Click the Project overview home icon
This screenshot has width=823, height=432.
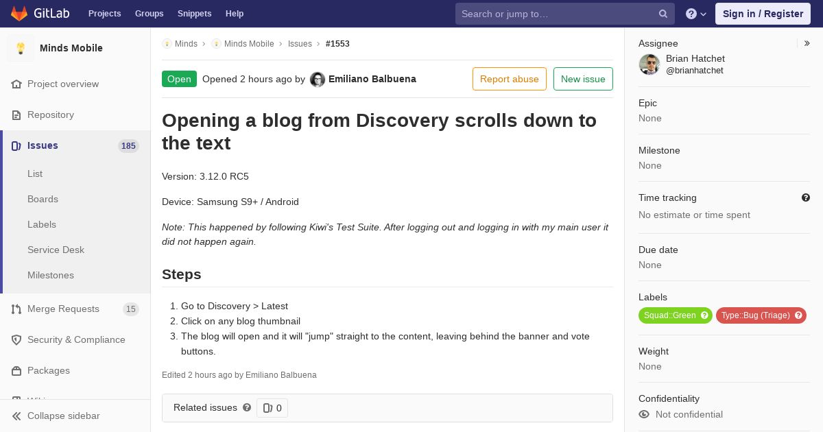tap(16, 84)
